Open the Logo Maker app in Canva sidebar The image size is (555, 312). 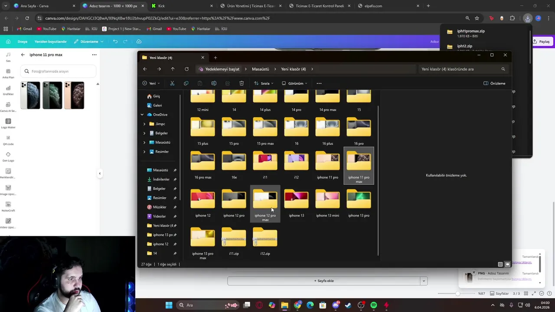click(8, 123)
